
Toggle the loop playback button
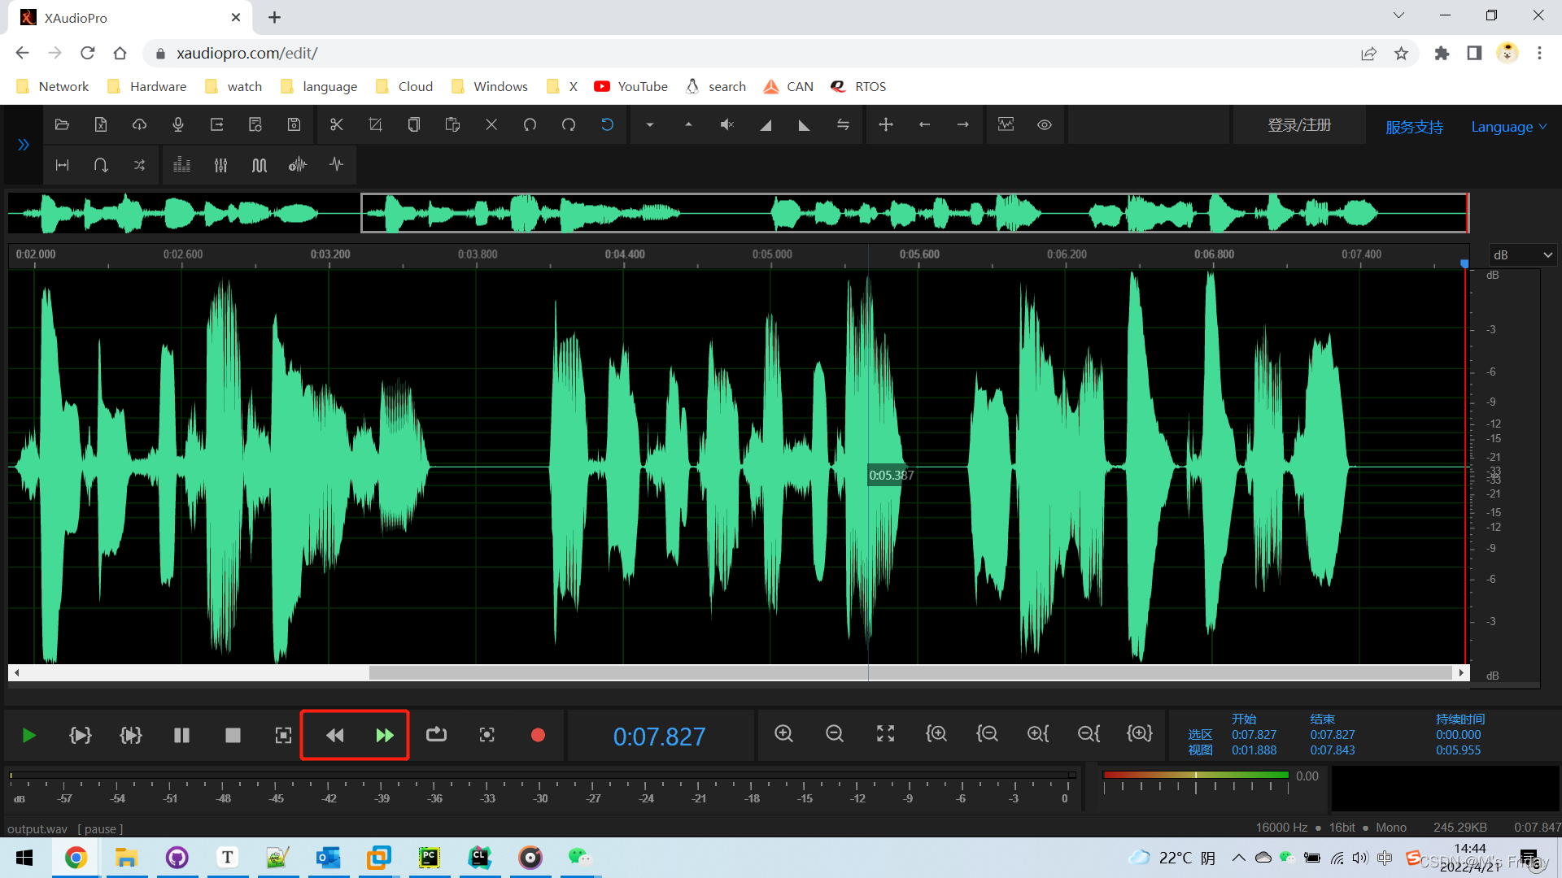[x=434, y=737]
